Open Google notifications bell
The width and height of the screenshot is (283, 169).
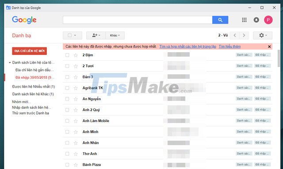click(x=256, y=20)
